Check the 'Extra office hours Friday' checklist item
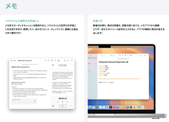Image resolution: width=169 pixels, height=122 pixels. (x=12, y=70)
